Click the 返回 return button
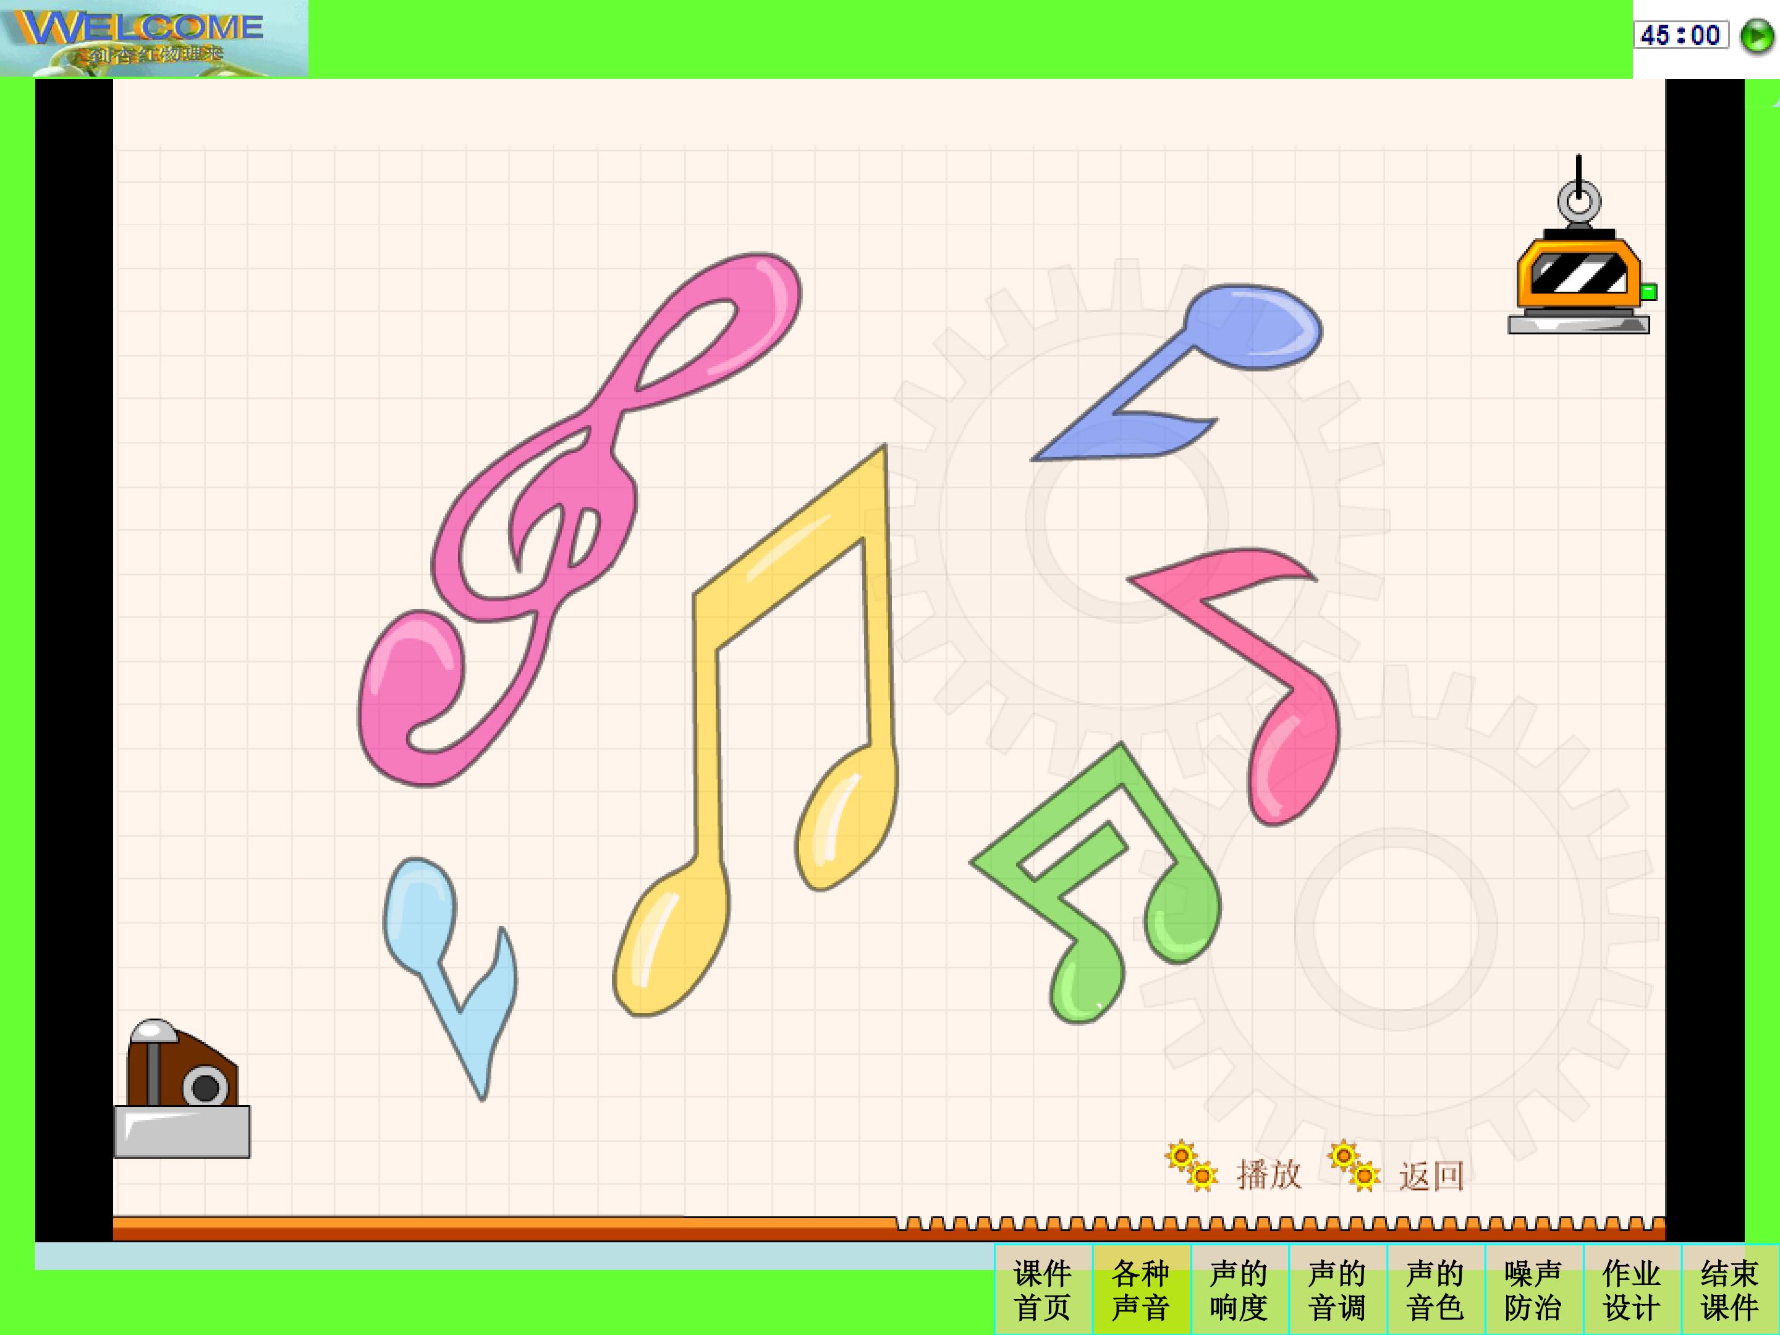 (x=1430, y=1176)
